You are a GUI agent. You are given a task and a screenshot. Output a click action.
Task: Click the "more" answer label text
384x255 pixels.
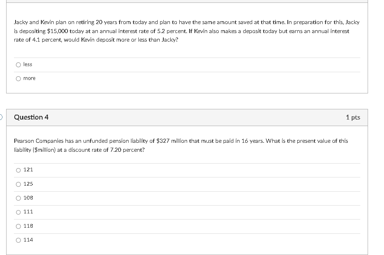[x=29, y=78]
